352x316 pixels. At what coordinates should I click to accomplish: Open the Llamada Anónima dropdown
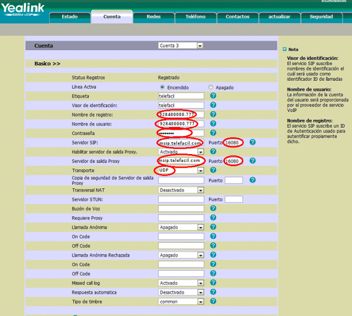point(180,227)
